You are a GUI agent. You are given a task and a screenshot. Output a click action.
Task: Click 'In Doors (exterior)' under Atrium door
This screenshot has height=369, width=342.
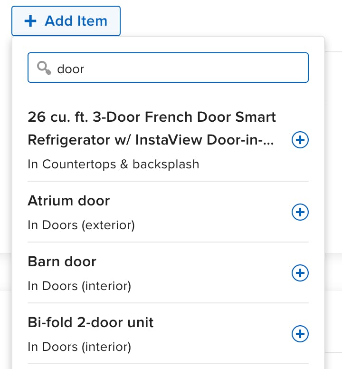coord(81,225)
